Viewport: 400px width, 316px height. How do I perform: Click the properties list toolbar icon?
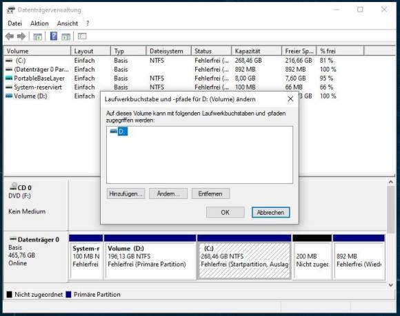82,36
